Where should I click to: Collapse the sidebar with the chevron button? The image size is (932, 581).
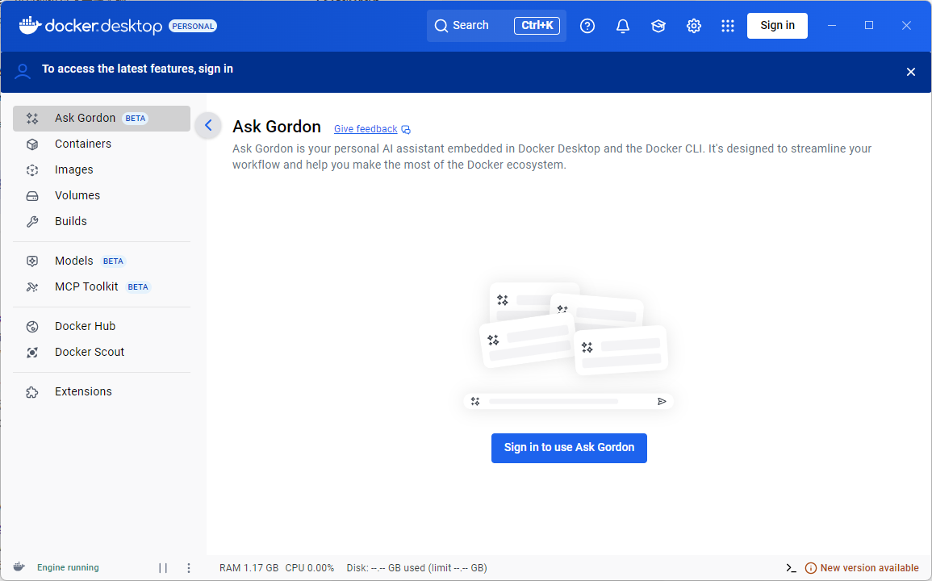(208, 125)
